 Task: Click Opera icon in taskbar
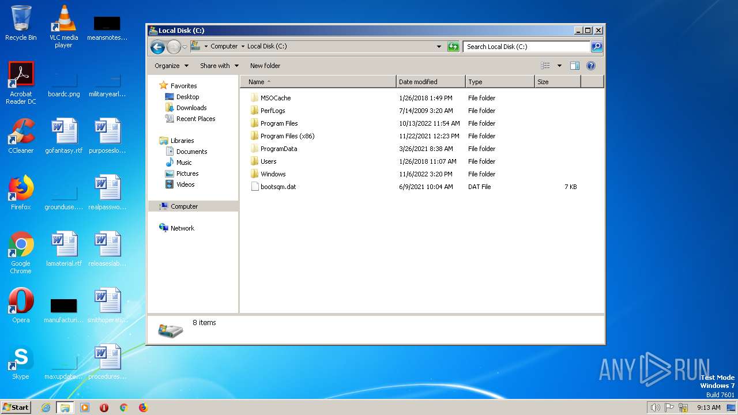click(x=104, y=408)
